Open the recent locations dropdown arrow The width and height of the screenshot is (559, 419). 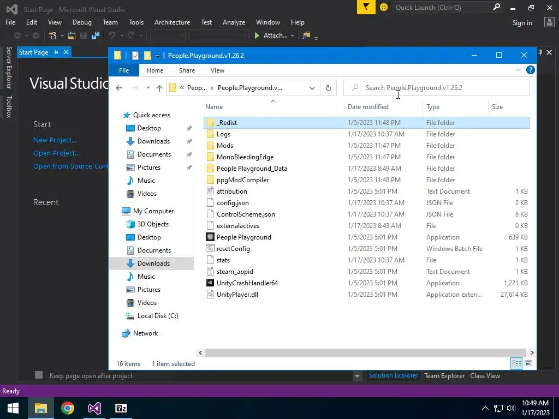click(148, 88)
